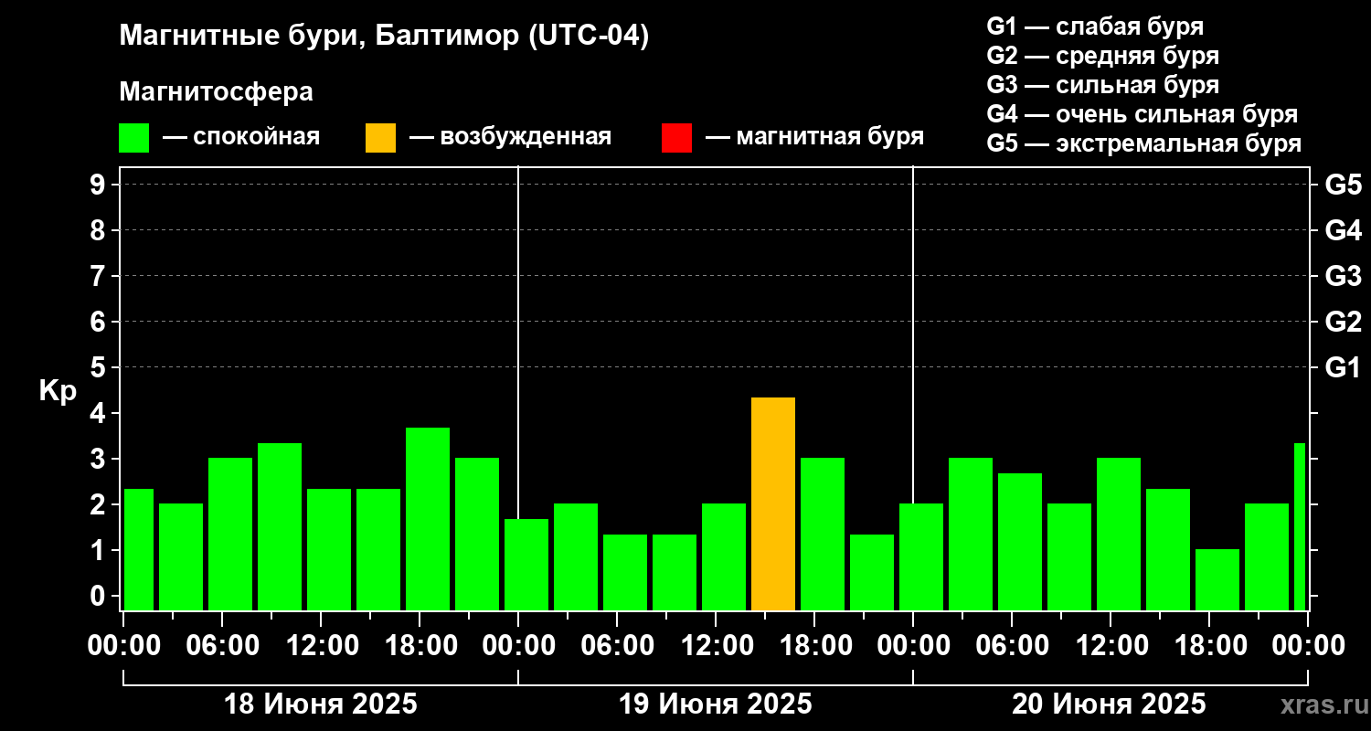Viewport: 1371px width, 731px height.
Task: Click the date label '19 Июня 2025'
Action: pyautogui.click(x=716, y=705)
